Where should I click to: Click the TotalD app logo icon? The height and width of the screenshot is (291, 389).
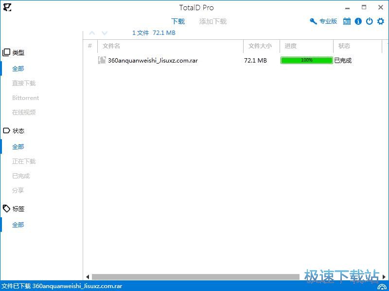(7, 7)
